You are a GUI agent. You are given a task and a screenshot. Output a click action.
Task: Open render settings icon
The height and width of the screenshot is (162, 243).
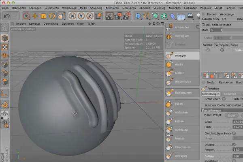coord(127,16)
